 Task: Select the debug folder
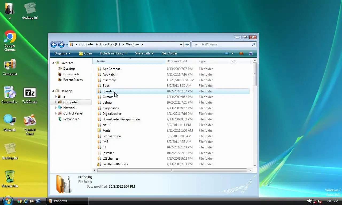click(107, 102)
